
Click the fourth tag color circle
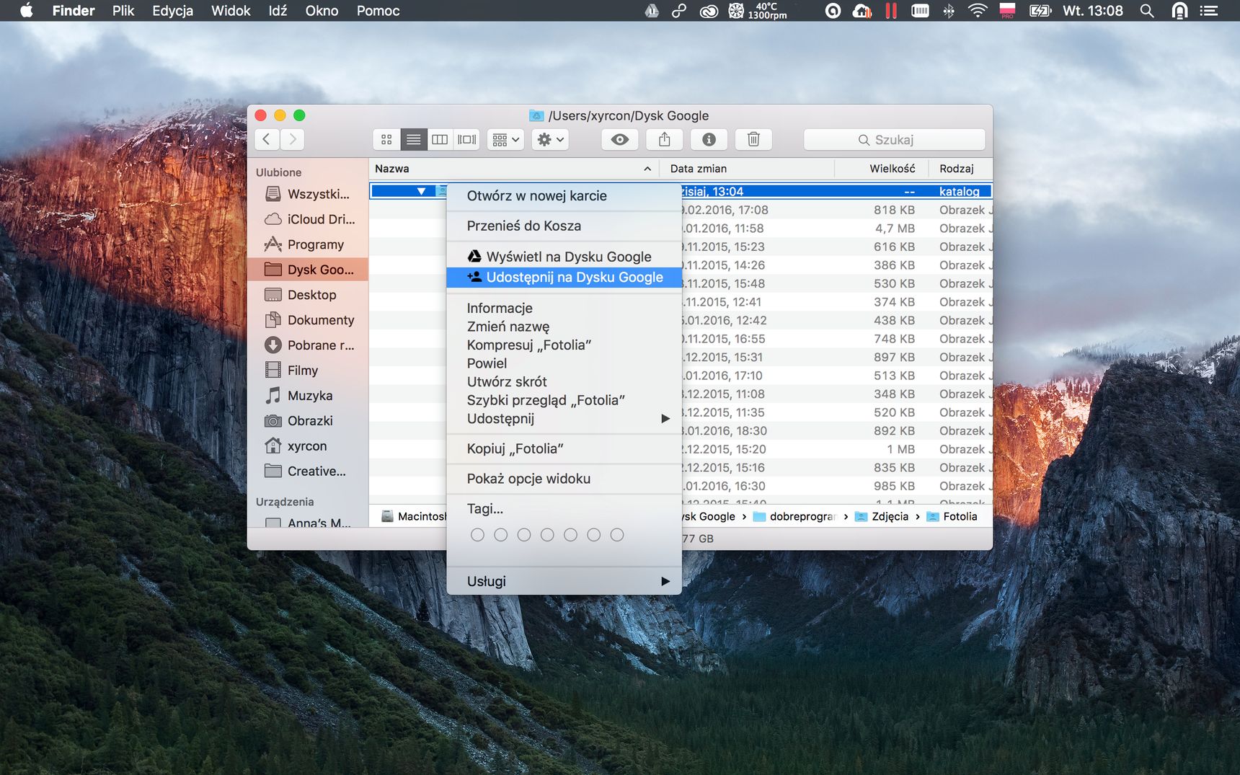click(547, 535)
